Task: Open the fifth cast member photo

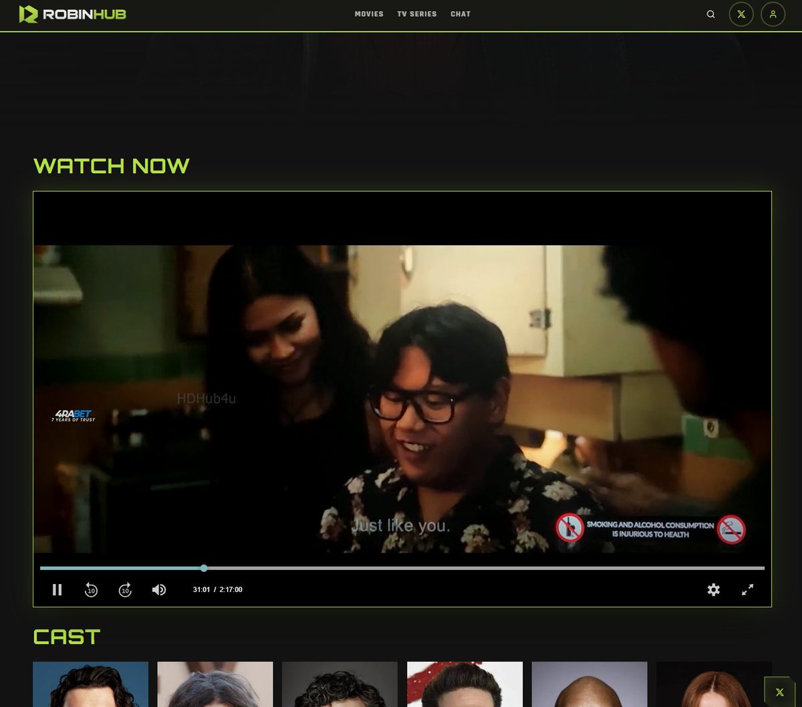Action: pyautogui.click(x=589, y=684)
